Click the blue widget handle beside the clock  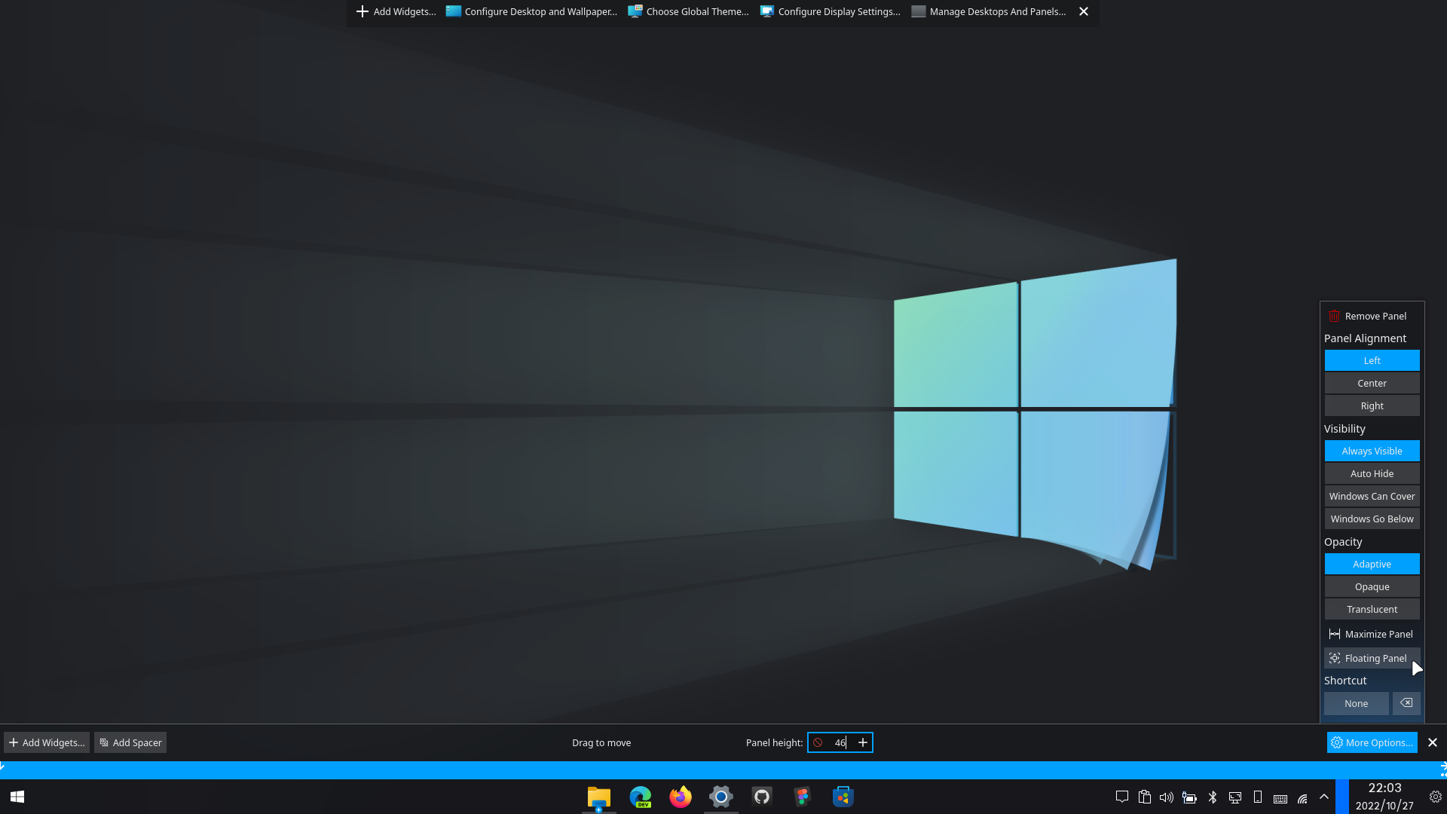(x=1342, y=797)
